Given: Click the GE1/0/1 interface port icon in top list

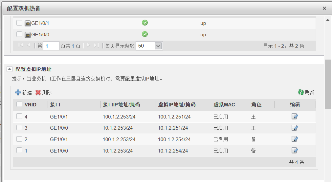Looking at the screenshot, I should (x=28, y=23).
